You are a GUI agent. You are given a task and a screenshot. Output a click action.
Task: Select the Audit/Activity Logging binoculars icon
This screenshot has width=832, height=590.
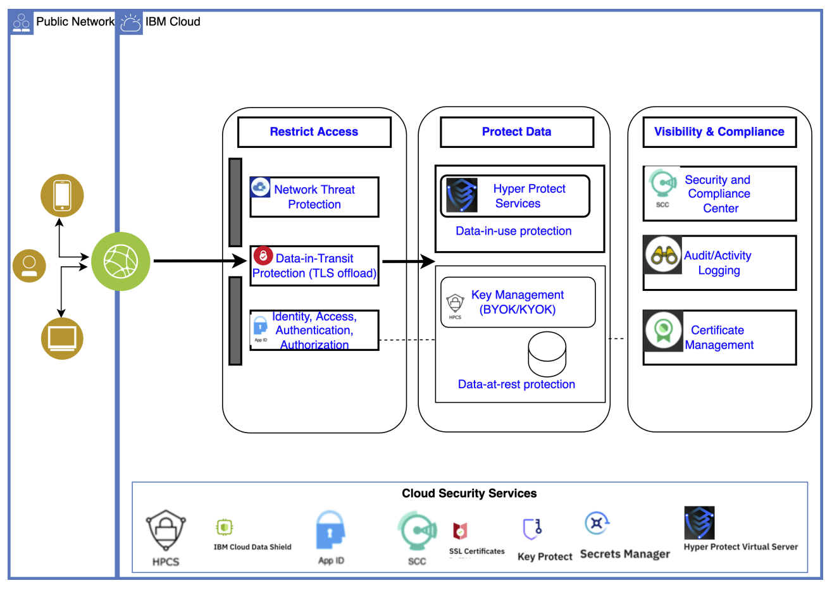[x=662, y=255]
